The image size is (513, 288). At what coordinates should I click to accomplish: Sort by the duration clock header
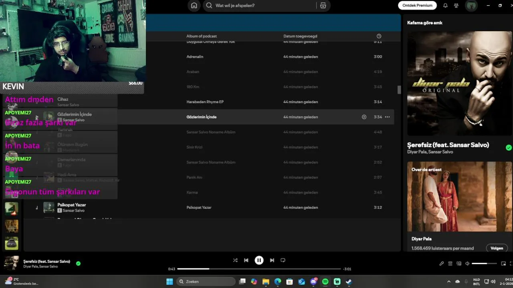point(379,36)
